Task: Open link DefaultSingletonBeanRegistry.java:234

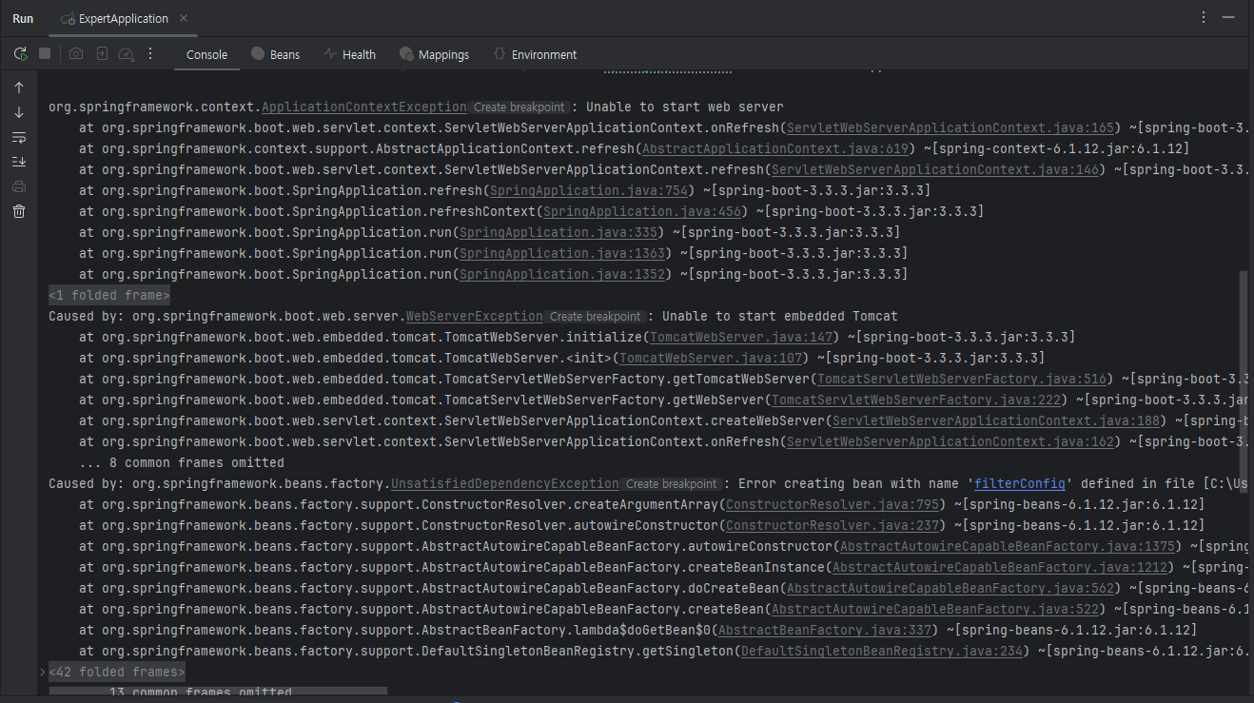Action: [881, 651]
